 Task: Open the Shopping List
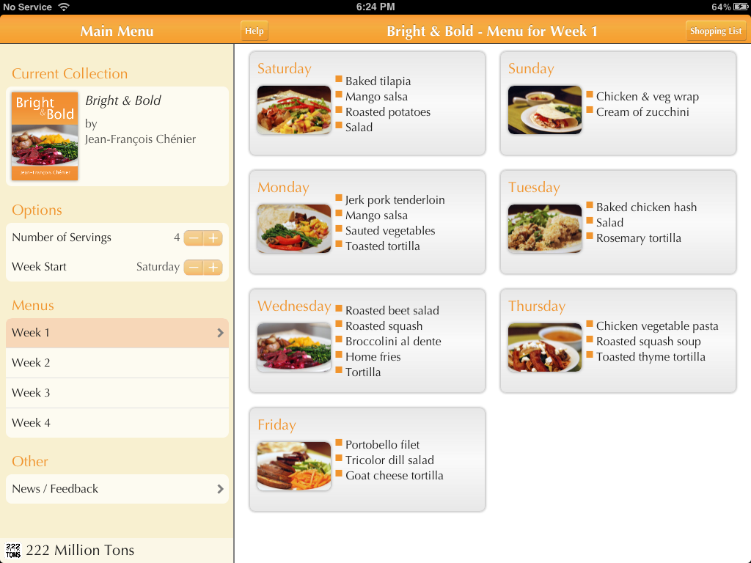point(716,32)
